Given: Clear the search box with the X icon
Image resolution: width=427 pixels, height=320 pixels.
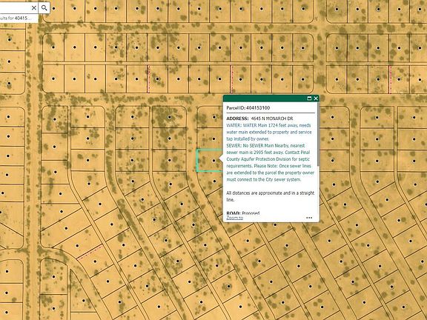Looking at the screenshot, I should click(34, 8).
